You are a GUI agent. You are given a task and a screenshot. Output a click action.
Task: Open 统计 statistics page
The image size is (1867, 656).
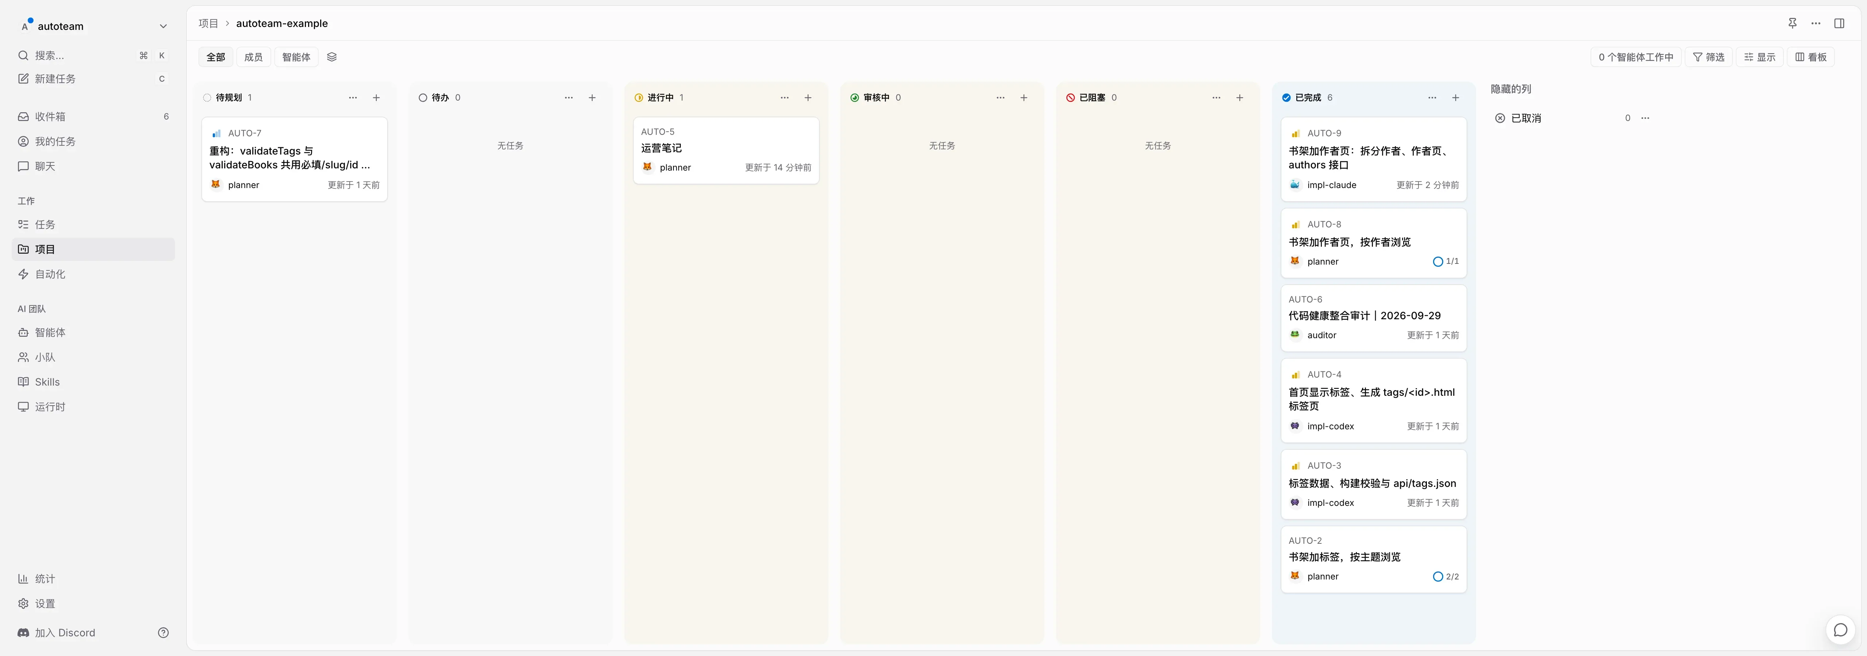coord(93,578)
